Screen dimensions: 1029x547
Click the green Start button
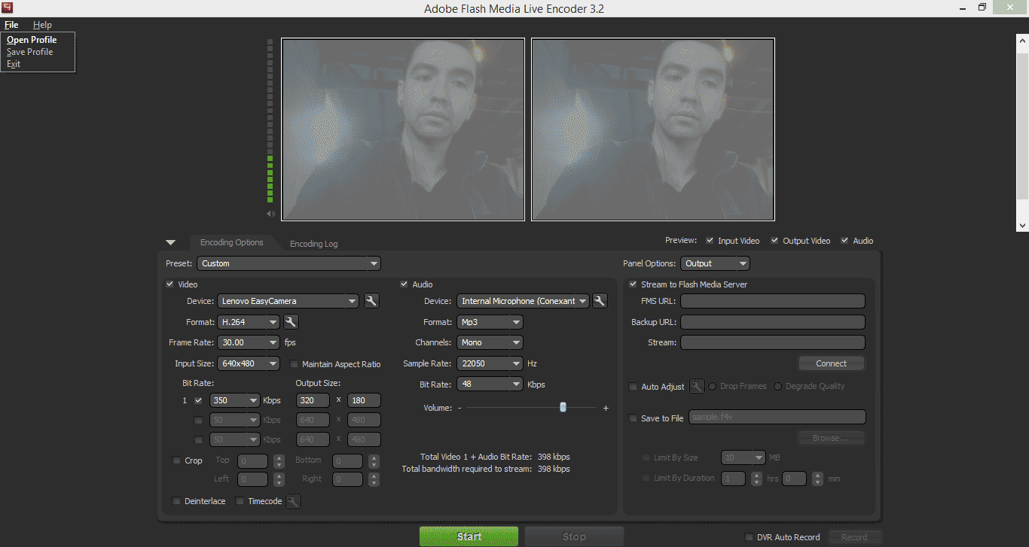click(x=469, y=536)
